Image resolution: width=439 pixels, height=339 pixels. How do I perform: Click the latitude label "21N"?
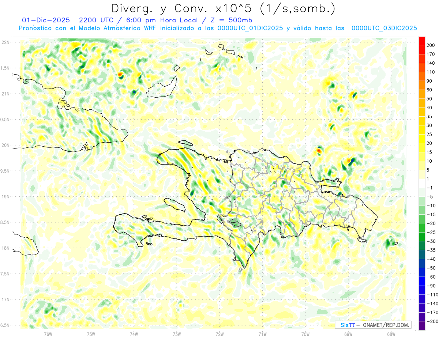pos(5,94)
